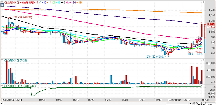Screen dimensions: 216x105
Task: Click volume panel maximize icon
Action: point(203,60)
